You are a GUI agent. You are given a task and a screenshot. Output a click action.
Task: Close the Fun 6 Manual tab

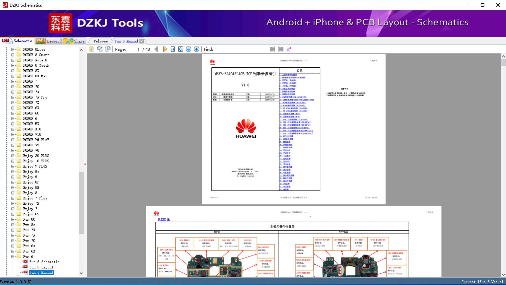click(142, 41)
